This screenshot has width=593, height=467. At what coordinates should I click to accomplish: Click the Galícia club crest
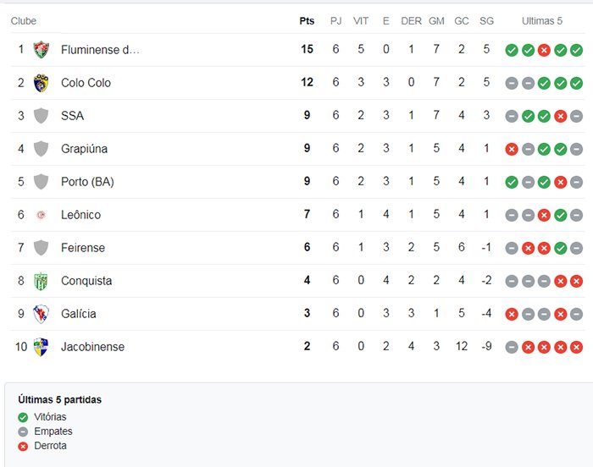[41, 314]
